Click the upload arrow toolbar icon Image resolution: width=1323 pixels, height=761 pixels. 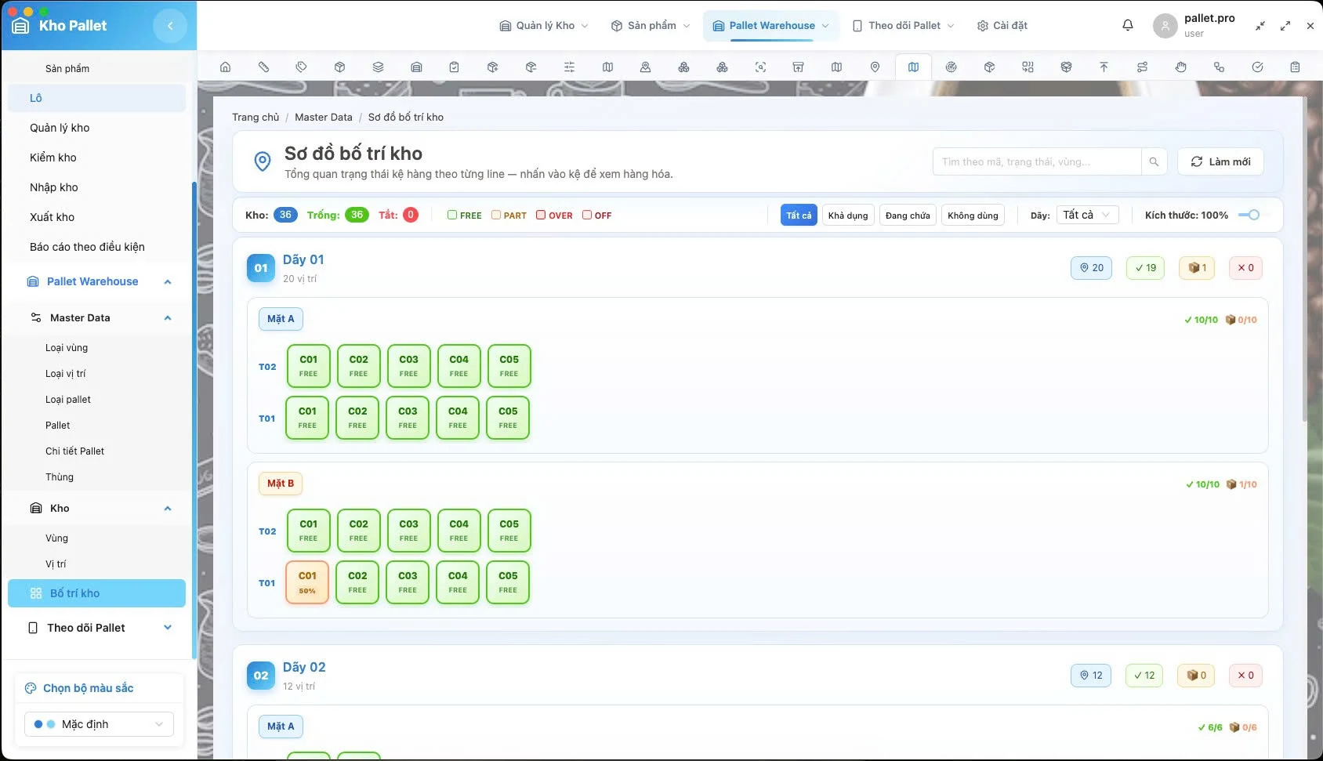tap(1104, 67)
